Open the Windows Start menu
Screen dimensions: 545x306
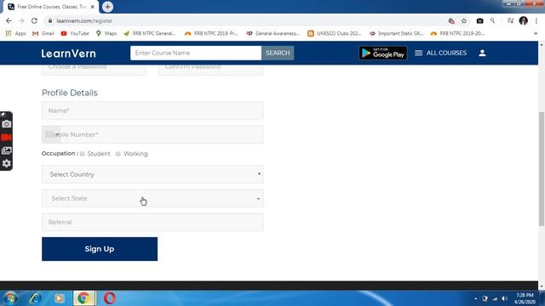(10, 298)
